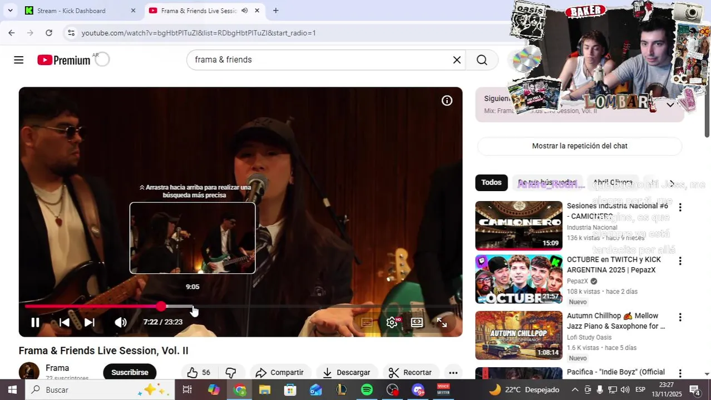Seek the video progress bar scrubber
Viewport: 711px width, 400px height.
(161, 306)
